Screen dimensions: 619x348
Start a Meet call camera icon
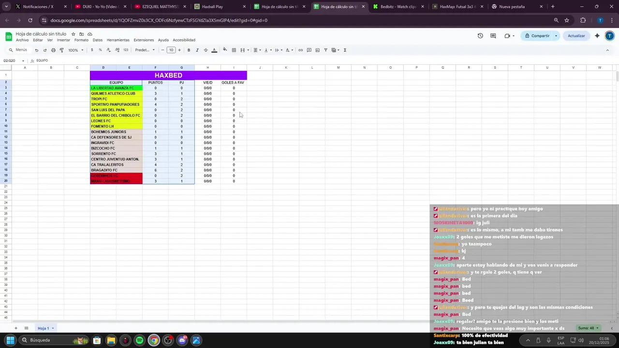507,36
